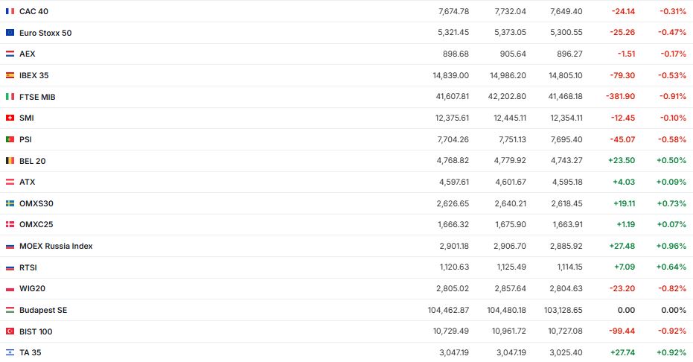
Task: View the RTSI index details
Action: (28, 267)
